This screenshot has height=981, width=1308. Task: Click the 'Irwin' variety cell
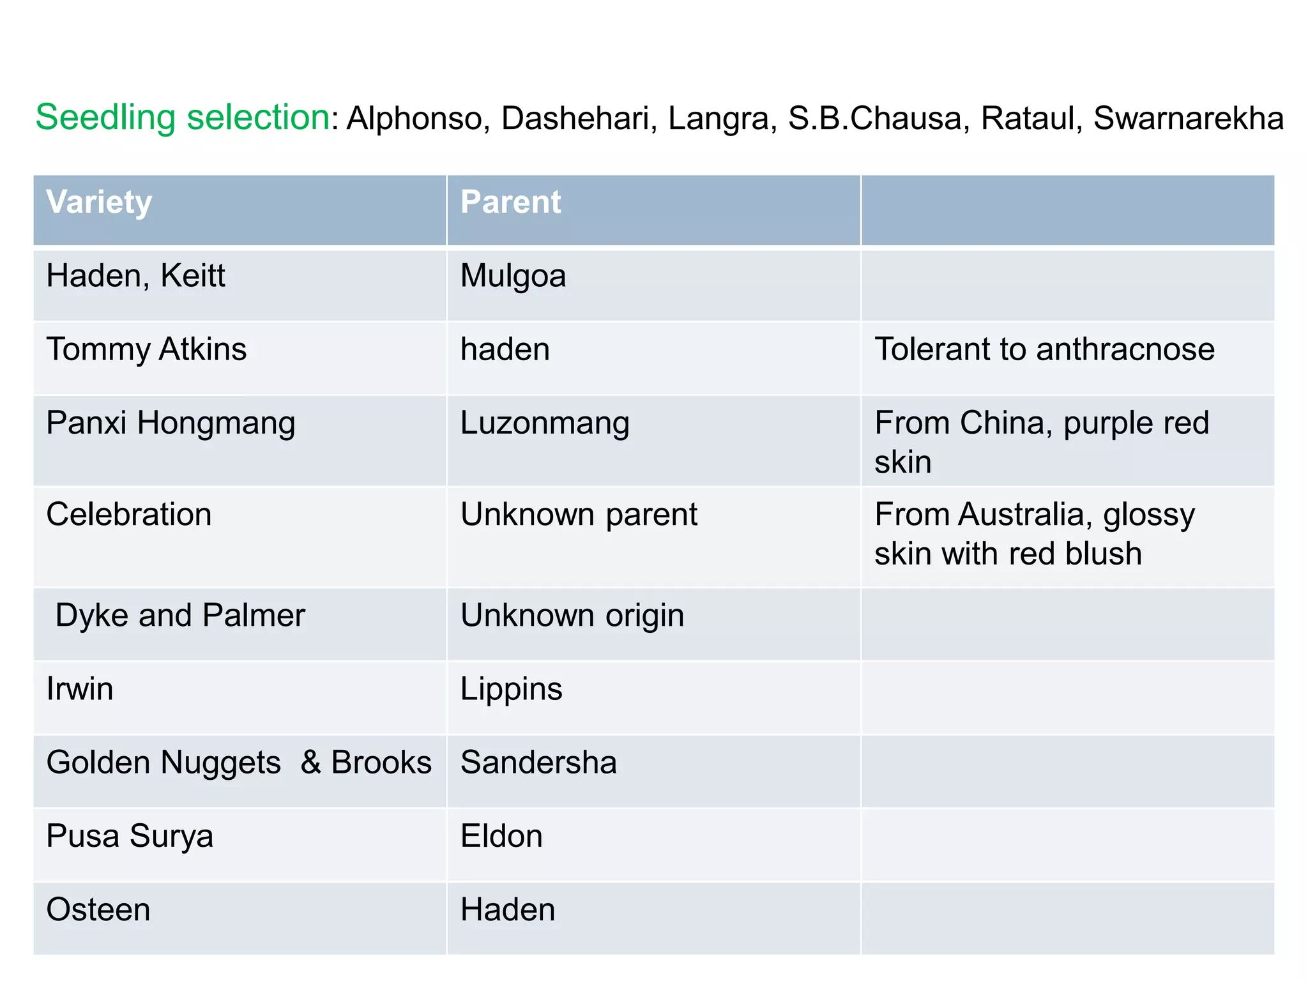[x=80, y=688]
